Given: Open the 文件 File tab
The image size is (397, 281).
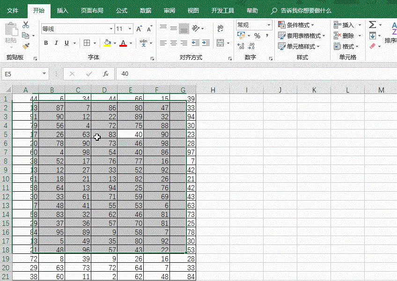Looking at the screenshot, I should click(13, 11).
